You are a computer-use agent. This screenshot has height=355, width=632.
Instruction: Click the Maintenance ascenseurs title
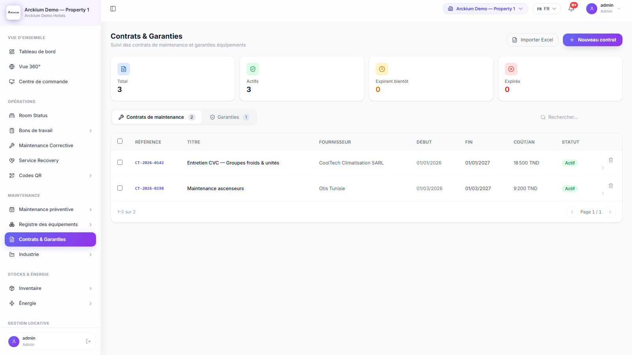pyautogui.click(x=215, y=189)
